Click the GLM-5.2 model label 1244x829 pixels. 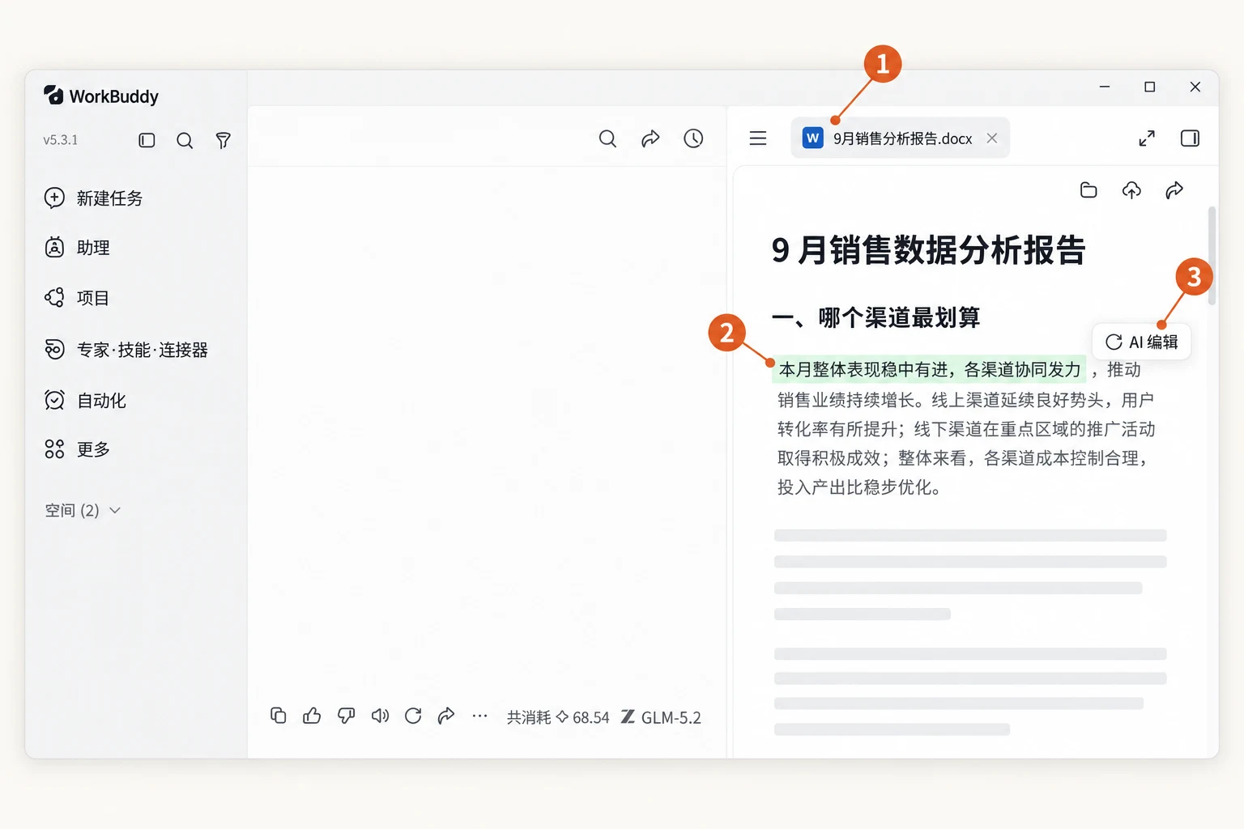point(662,717)
